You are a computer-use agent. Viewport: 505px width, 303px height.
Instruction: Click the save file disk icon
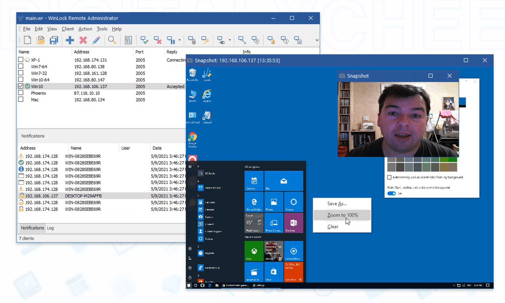(x=54, y=40)
